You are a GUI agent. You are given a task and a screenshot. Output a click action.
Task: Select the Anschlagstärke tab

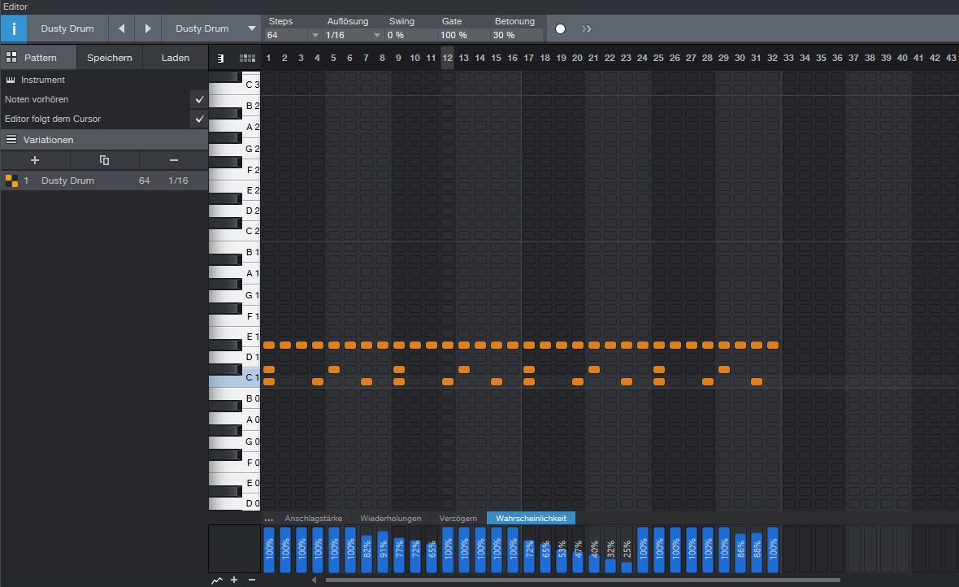coord(313,518)
